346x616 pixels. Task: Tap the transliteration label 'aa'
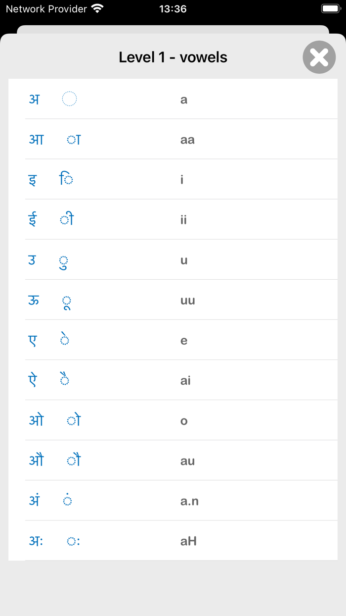[x=187, y=139]
